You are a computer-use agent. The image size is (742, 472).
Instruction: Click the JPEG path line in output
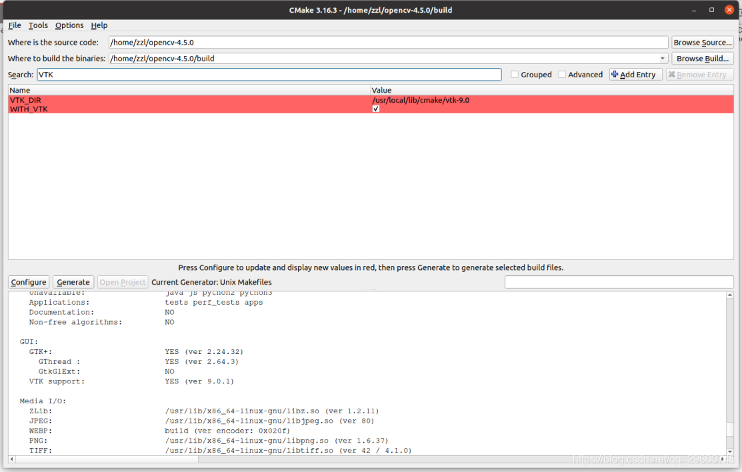click(x=201, y=421)
